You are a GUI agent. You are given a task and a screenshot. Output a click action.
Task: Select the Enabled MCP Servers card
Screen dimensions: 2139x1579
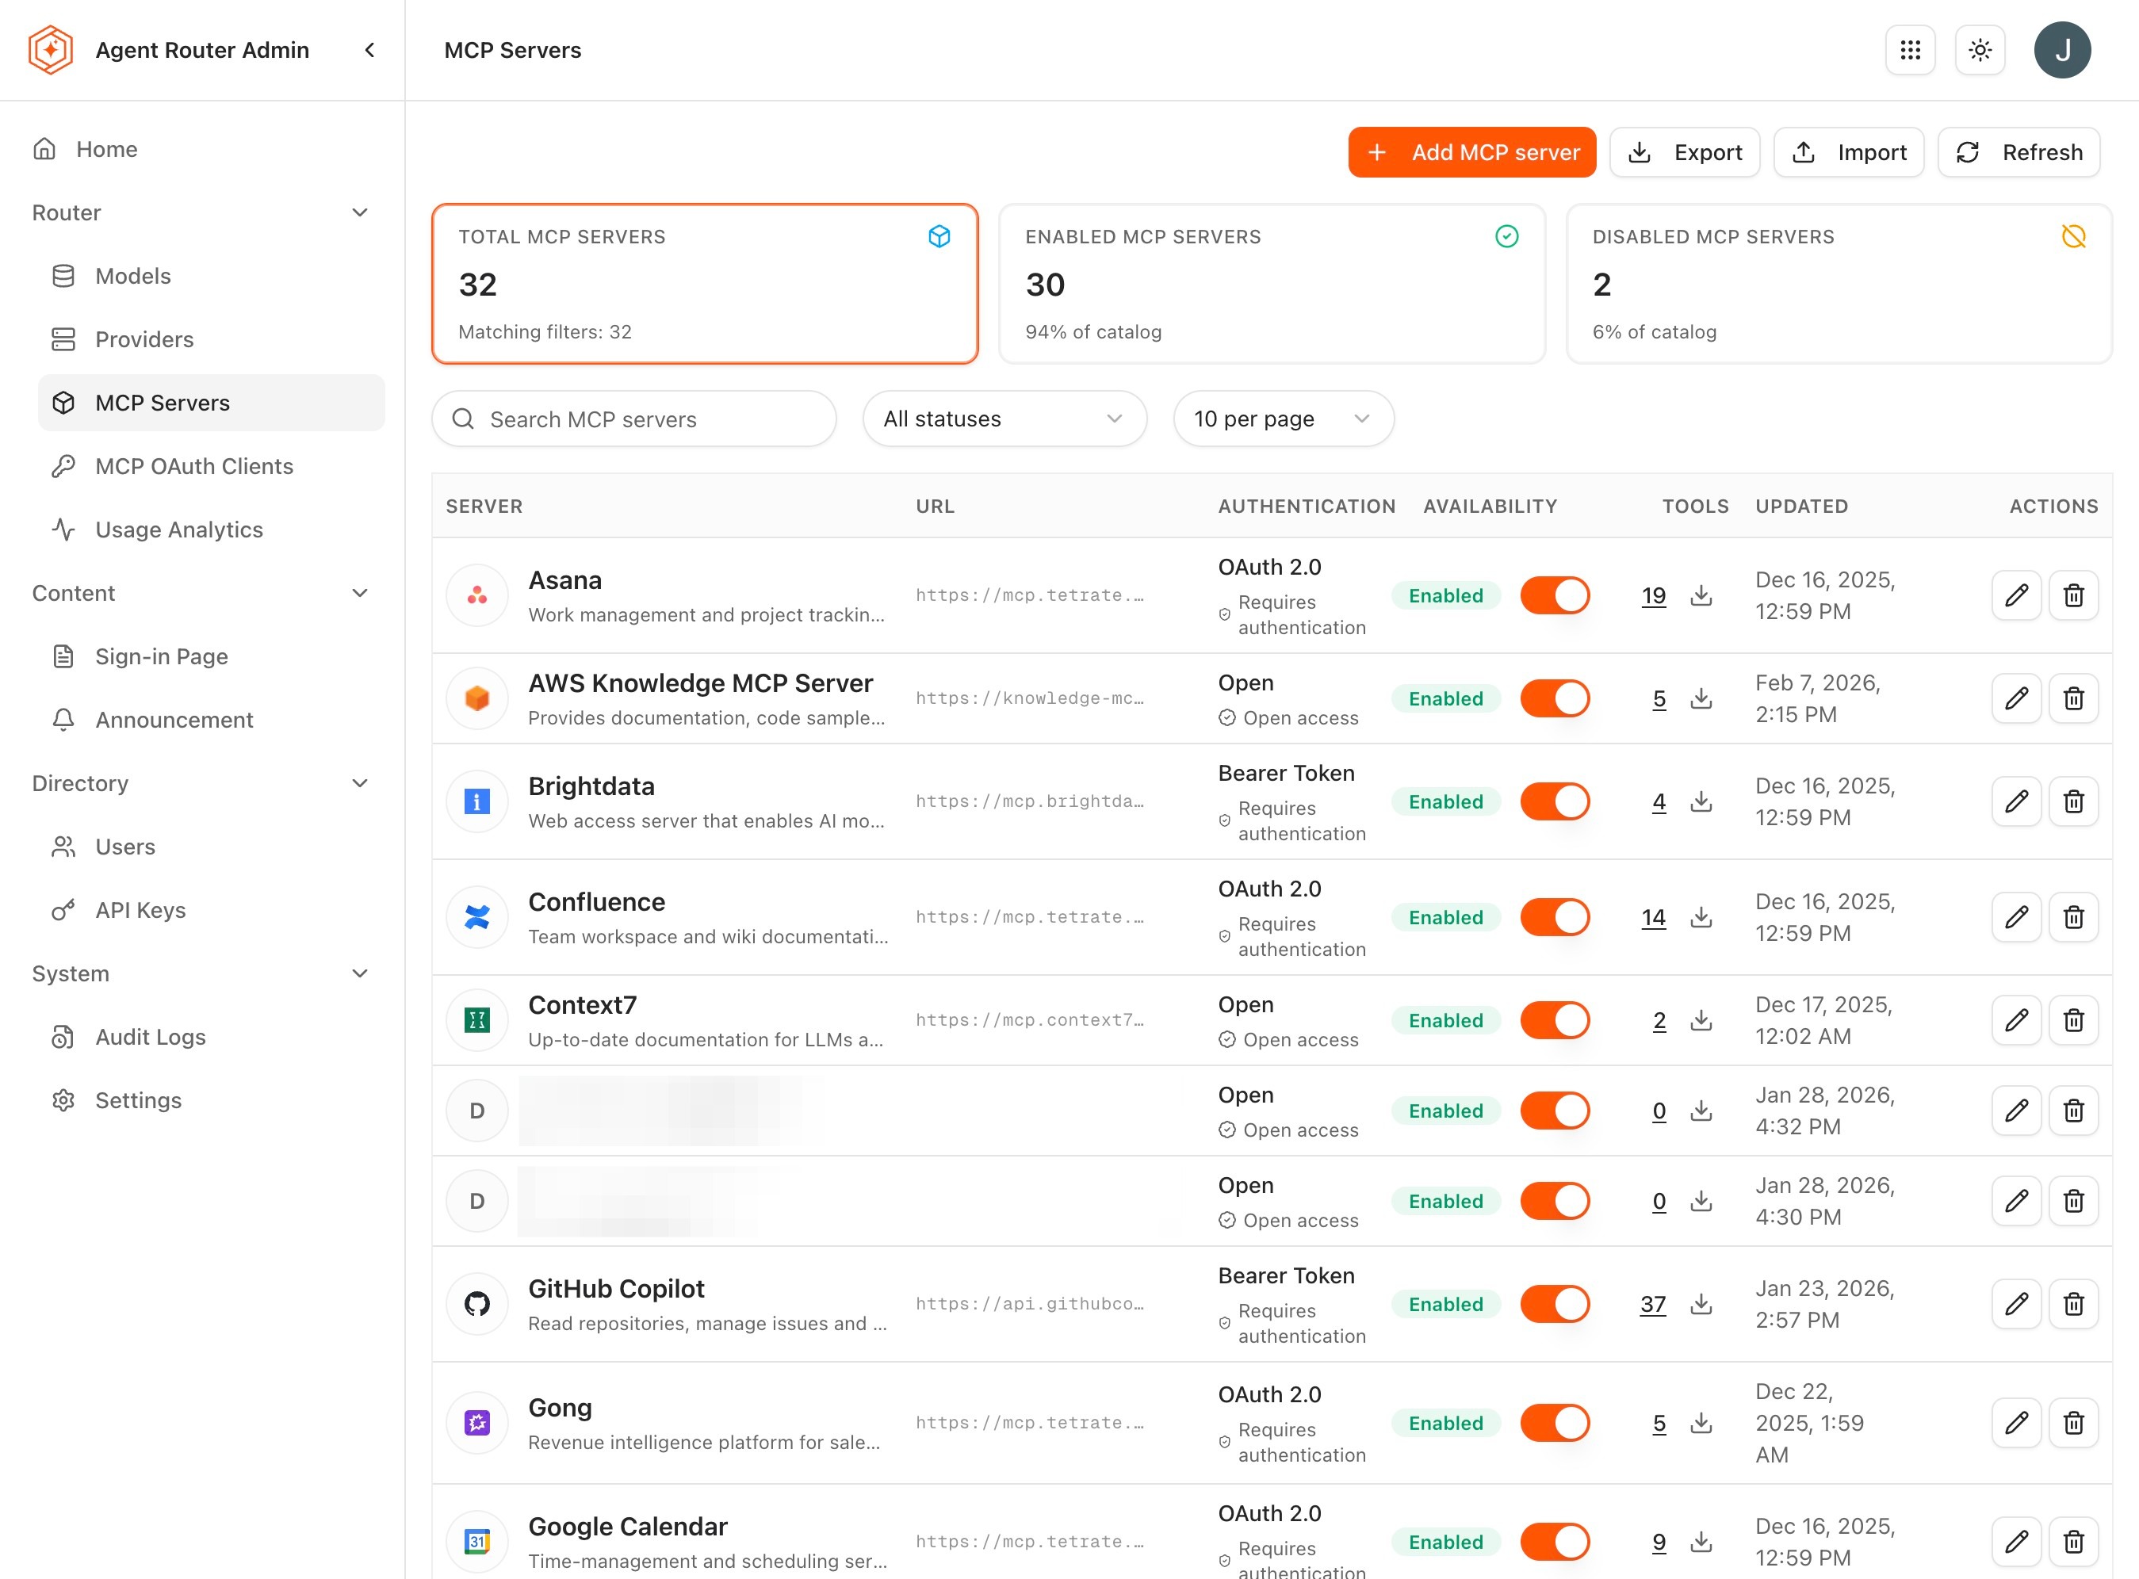point(1271,284)
